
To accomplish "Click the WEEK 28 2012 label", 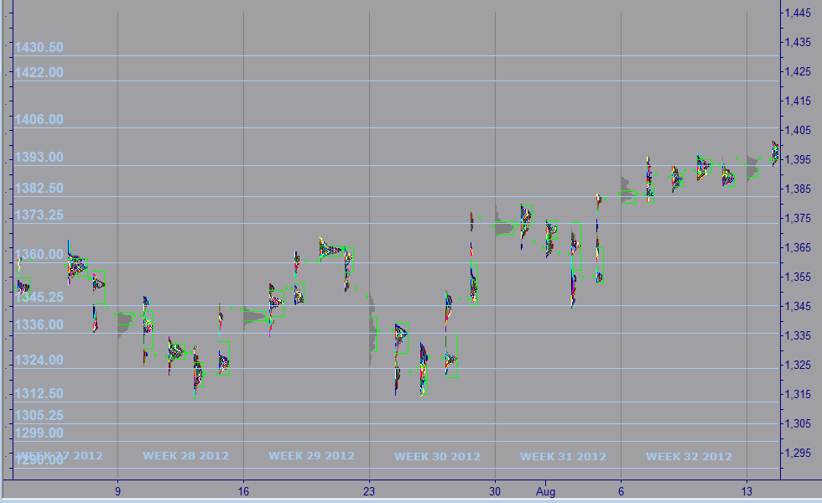I will pyautogui.click(x=185, y=456).
